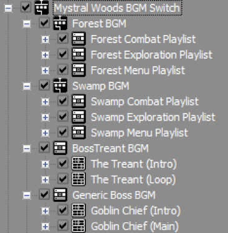Viewport: 228px width, 233px height.
Task: Collapse the Generic Boss BGM node
Action: click(x=27, y=196)
